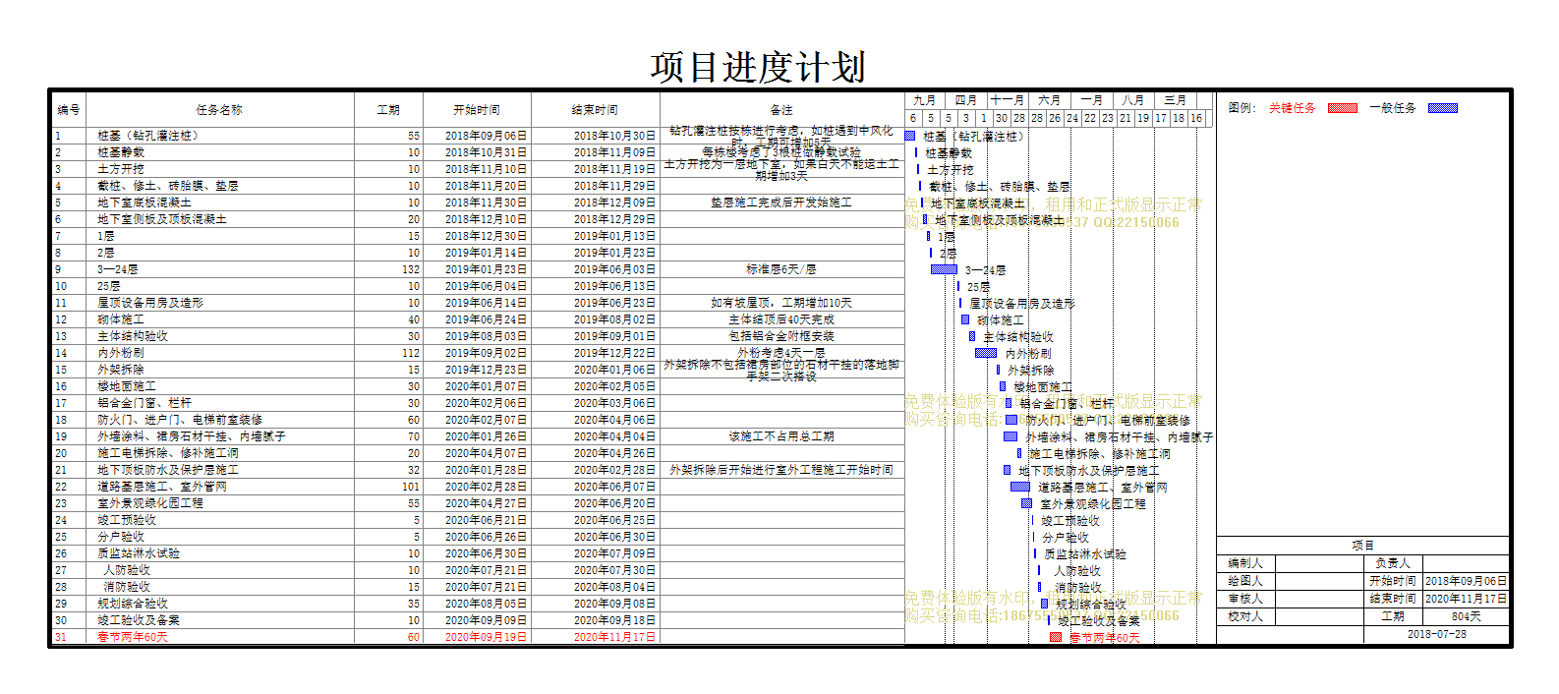
Task: Select the task name 规划综合验收 in the table
Action: [133, 604]
